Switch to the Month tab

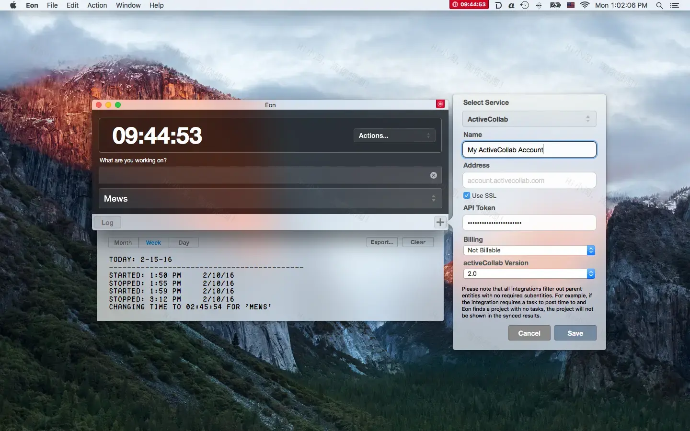pos(123,242)
